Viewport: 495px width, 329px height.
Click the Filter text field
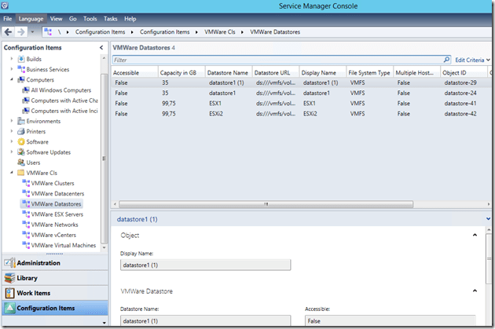pos(275,60)
